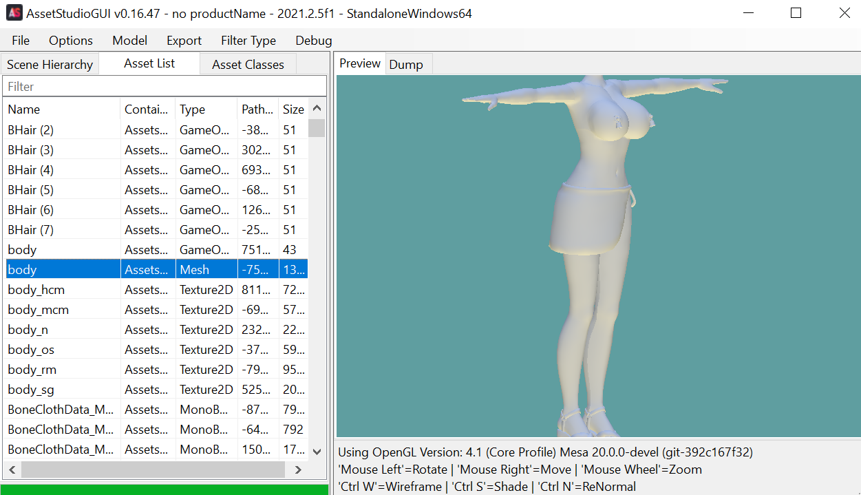Select the body_hcm texture row
The height and width of the screenshot is (495, 861).
[156, 290]
